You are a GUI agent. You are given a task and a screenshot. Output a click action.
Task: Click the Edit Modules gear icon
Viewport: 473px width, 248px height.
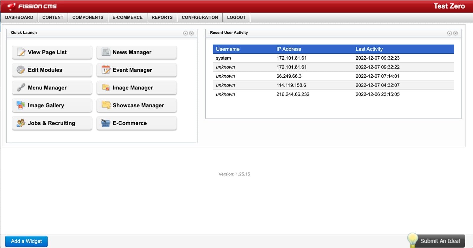click(x=21, y=70)
